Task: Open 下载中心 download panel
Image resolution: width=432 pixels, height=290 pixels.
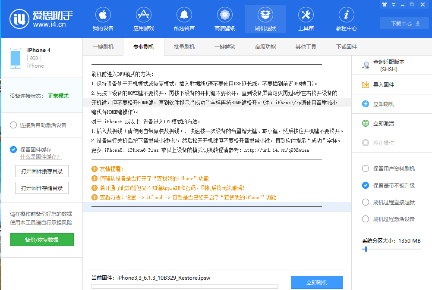Action: click(x=404, y=23)
